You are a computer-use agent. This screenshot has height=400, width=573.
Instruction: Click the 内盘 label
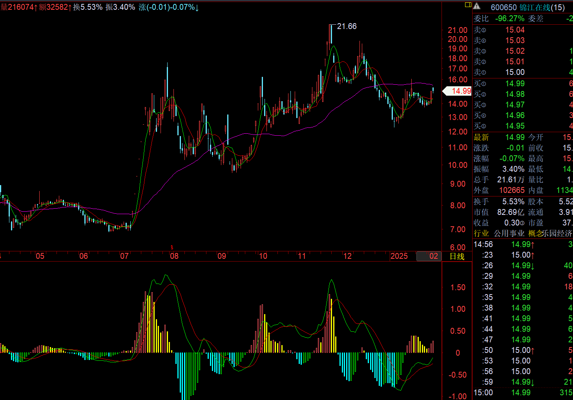click(536, 190)
